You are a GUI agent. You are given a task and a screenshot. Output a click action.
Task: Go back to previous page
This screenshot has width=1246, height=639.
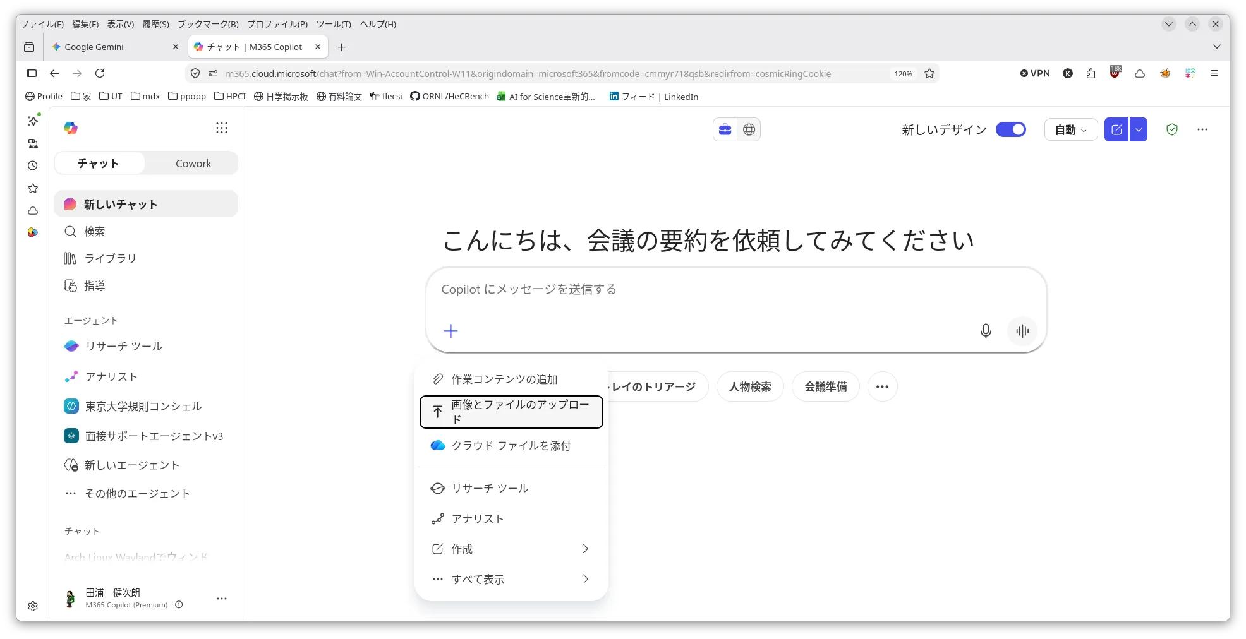[x=54, y=73]
